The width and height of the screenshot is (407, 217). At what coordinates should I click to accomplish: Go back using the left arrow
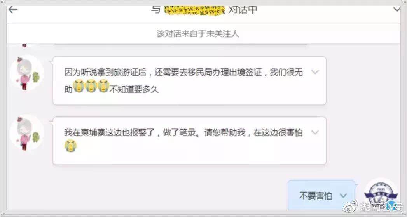(13, 10)
